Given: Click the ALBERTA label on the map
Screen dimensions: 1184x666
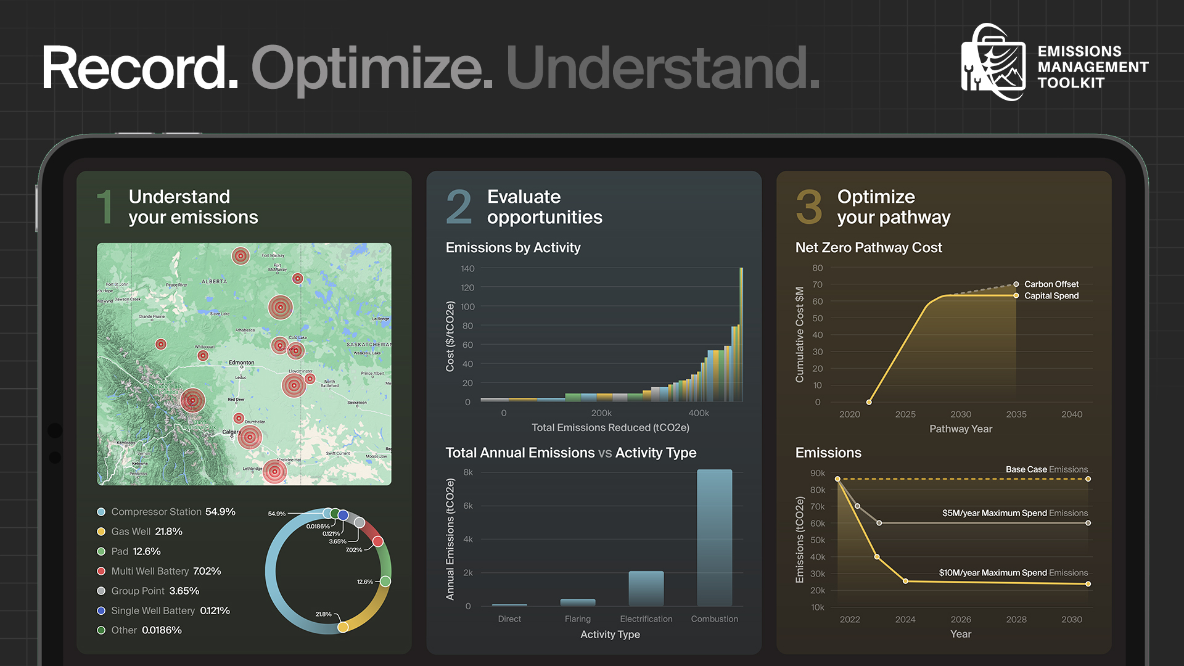Looking at the screenshot, I should point(214,281).
